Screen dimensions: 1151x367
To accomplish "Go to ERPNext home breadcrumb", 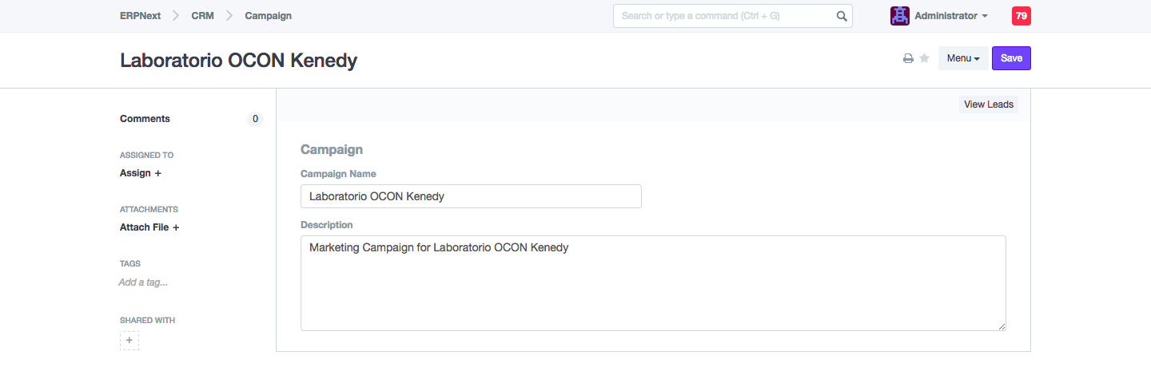I will pos(139,16).
